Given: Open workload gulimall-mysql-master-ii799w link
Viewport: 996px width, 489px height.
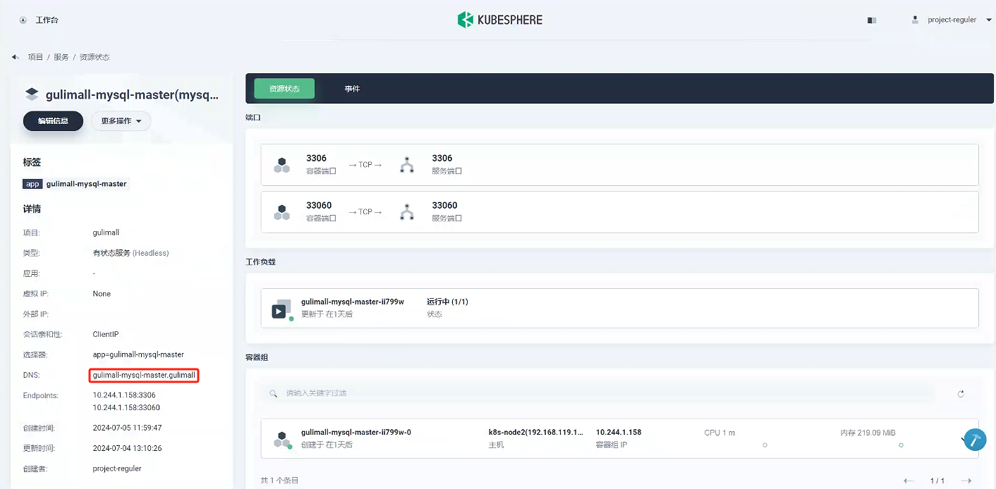Looking at the screenshot, I should (353, 302).
